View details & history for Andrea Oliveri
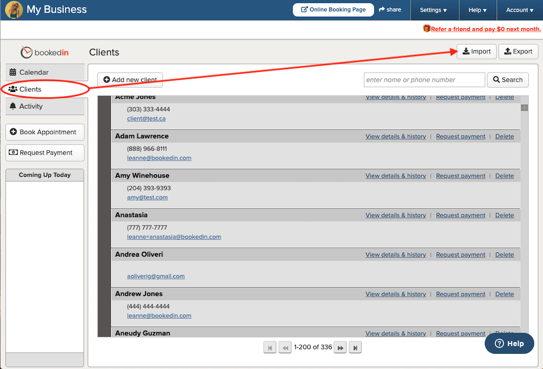543x369 pixels. coord(395,255)
